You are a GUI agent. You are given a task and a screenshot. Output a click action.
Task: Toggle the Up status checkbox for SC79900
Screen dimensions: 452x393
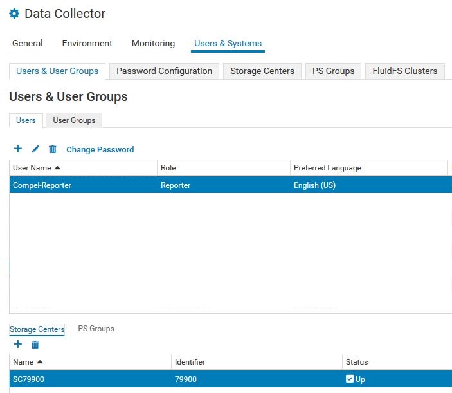[x=350, y=379]
